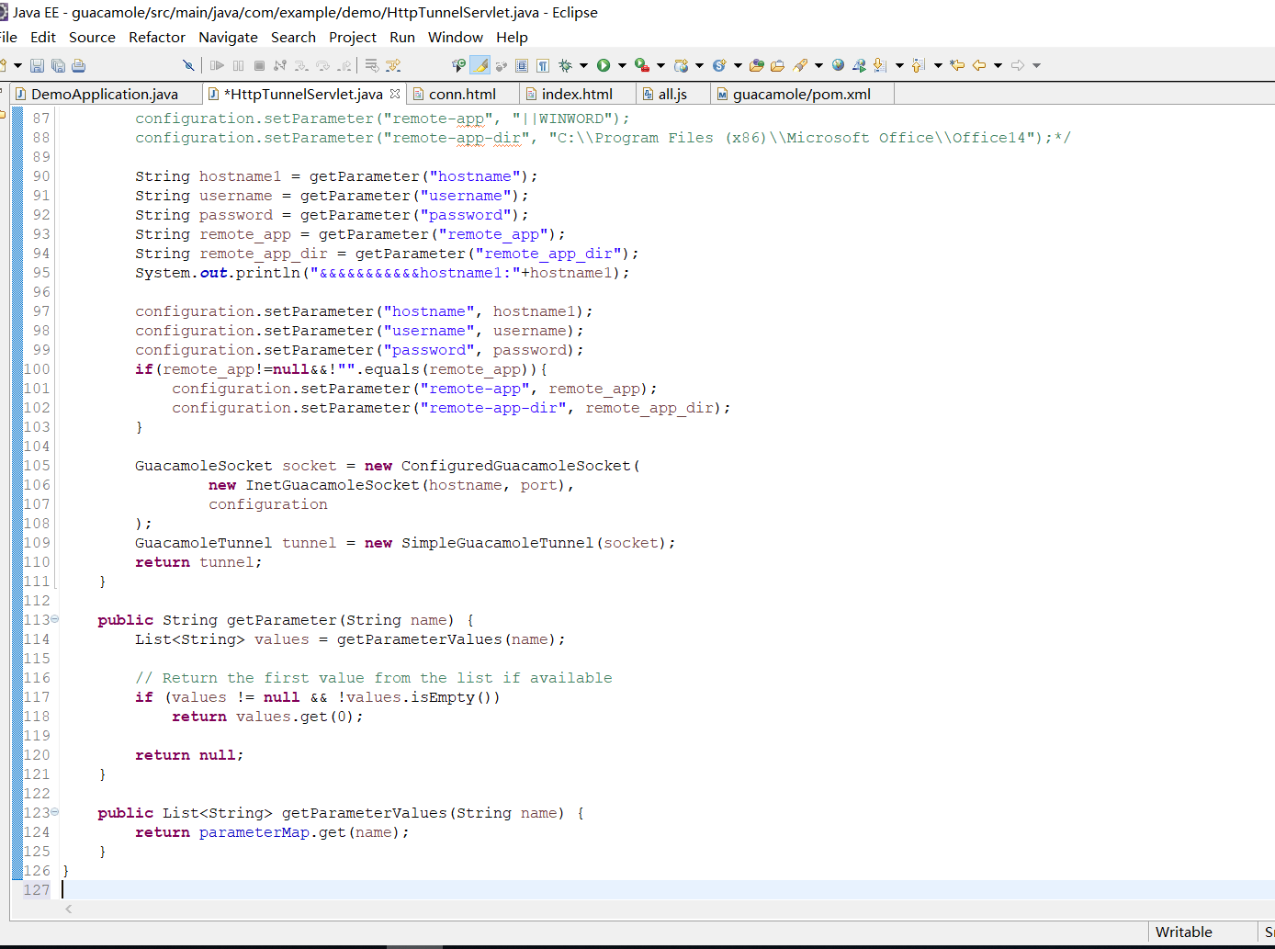Switch to the all.js tab

point(672,94)
